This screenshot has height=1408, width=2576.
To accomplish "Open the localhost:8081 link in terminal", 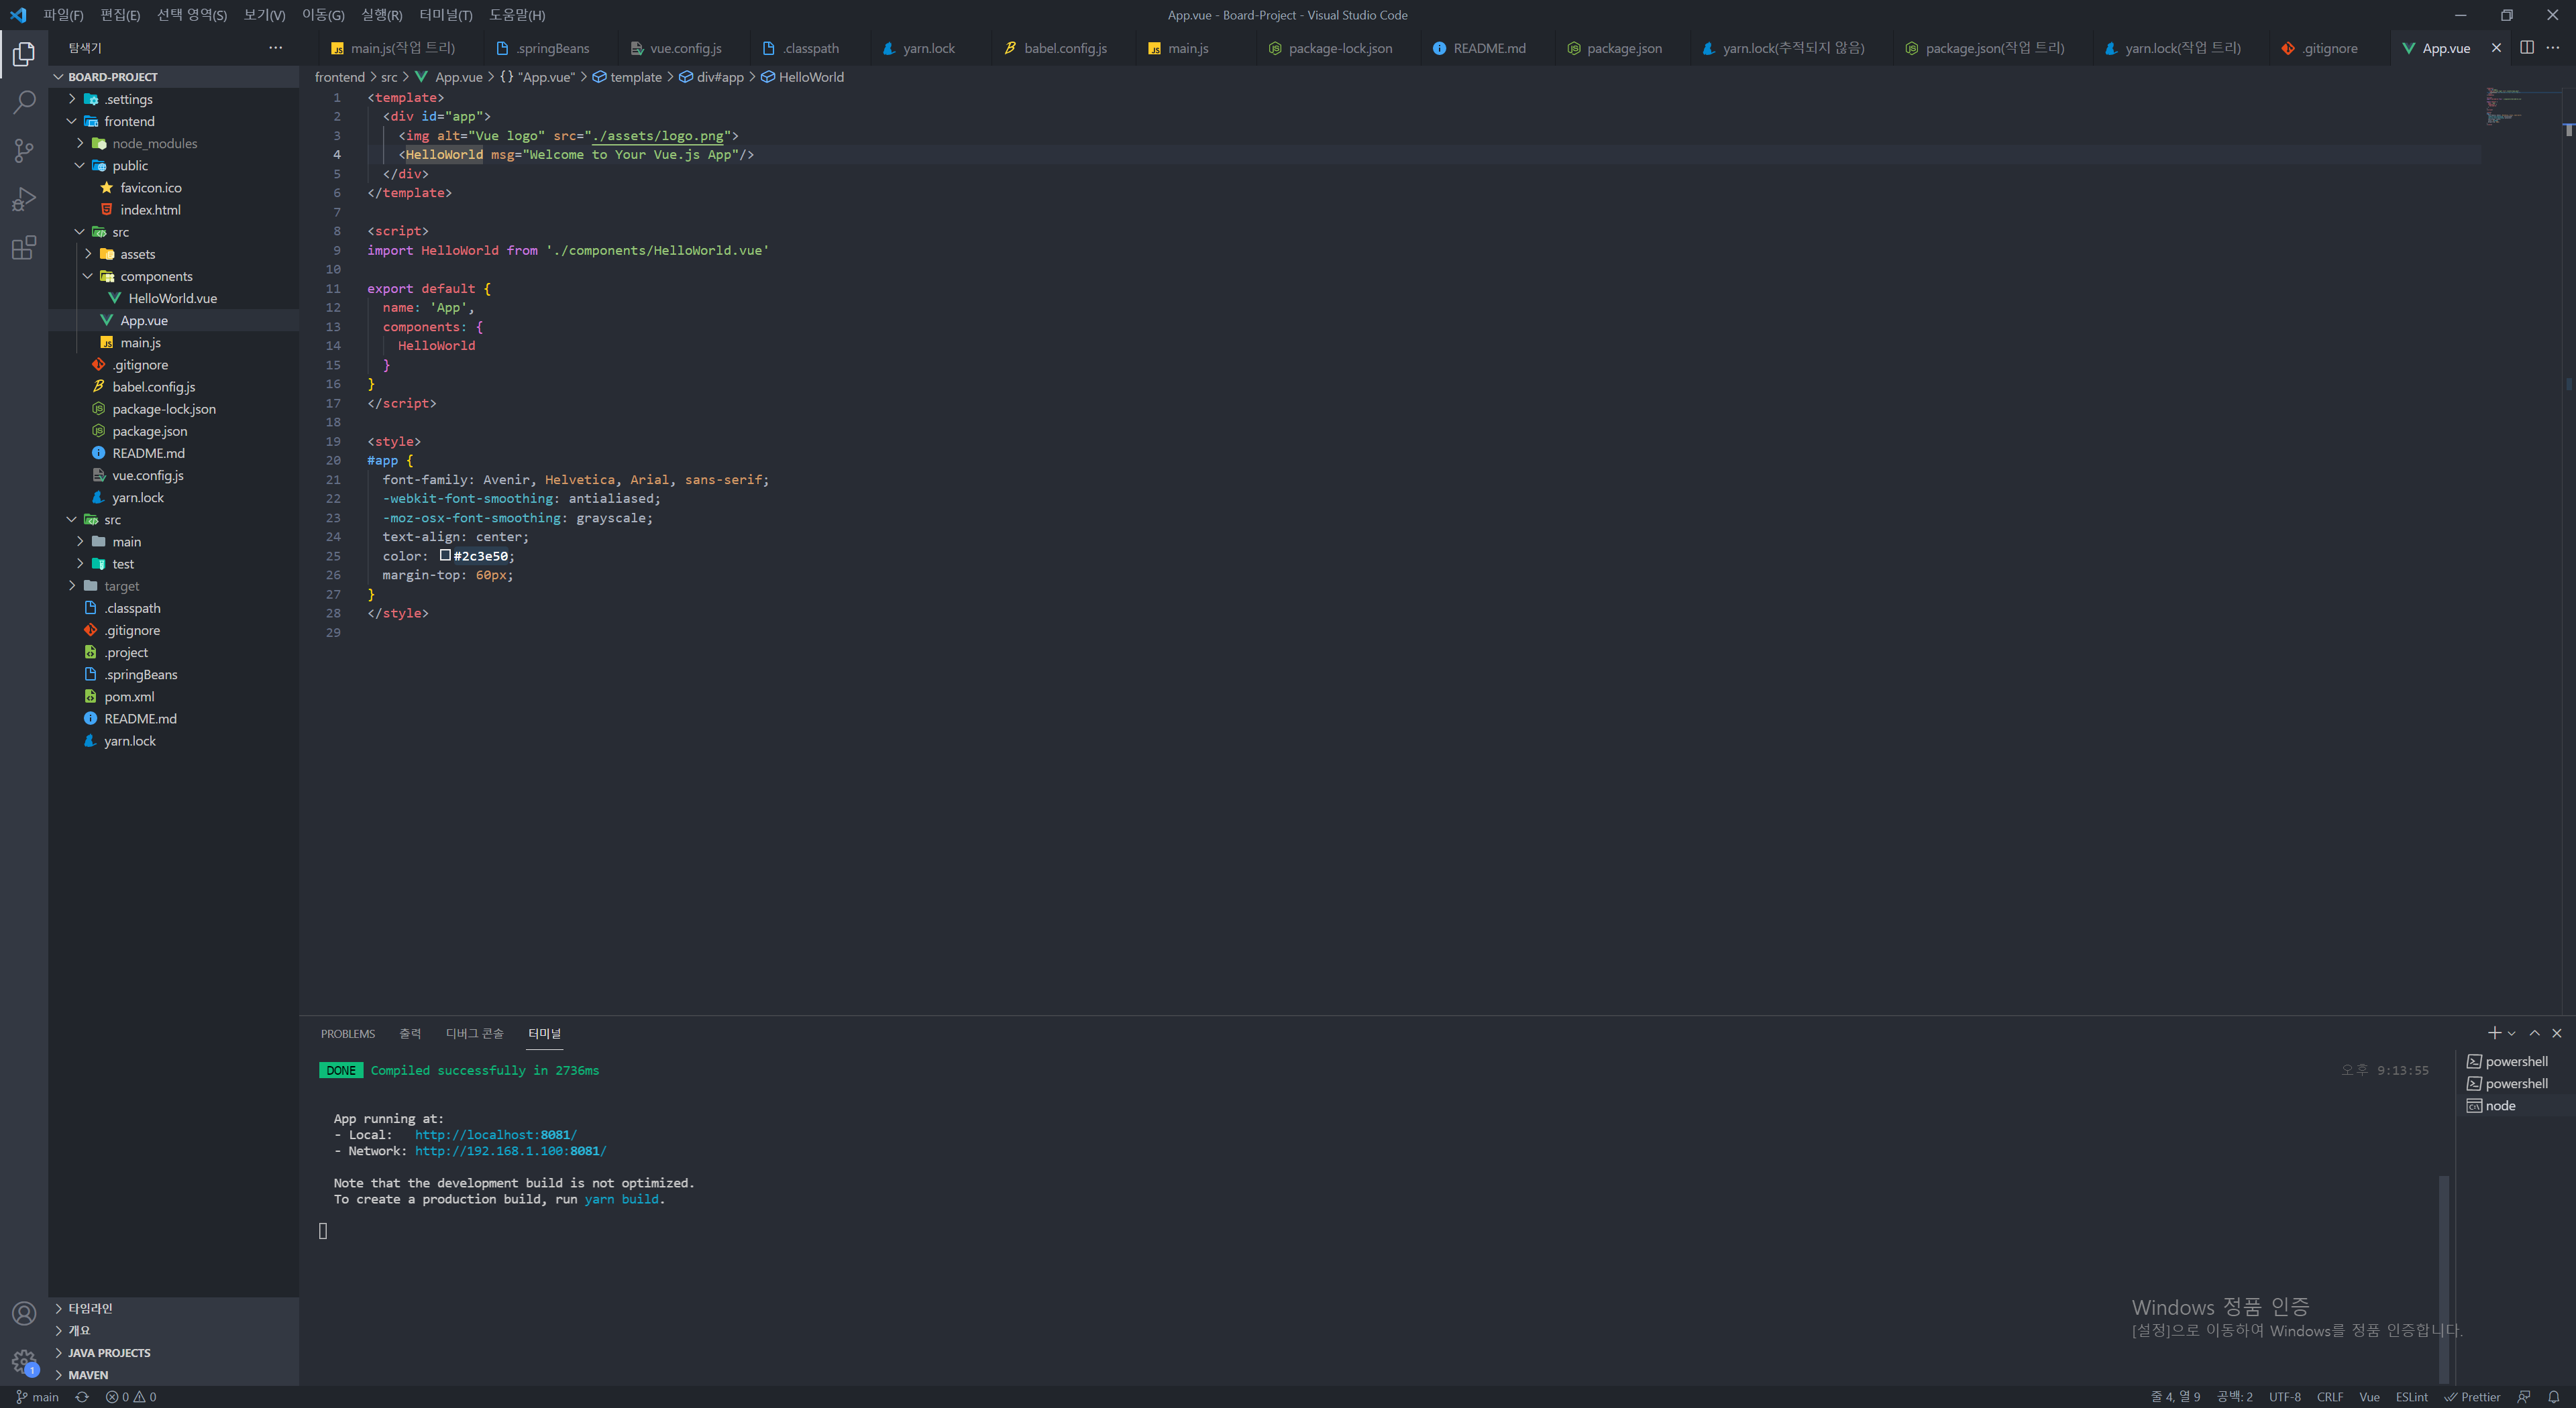I will coord(495,1135).
